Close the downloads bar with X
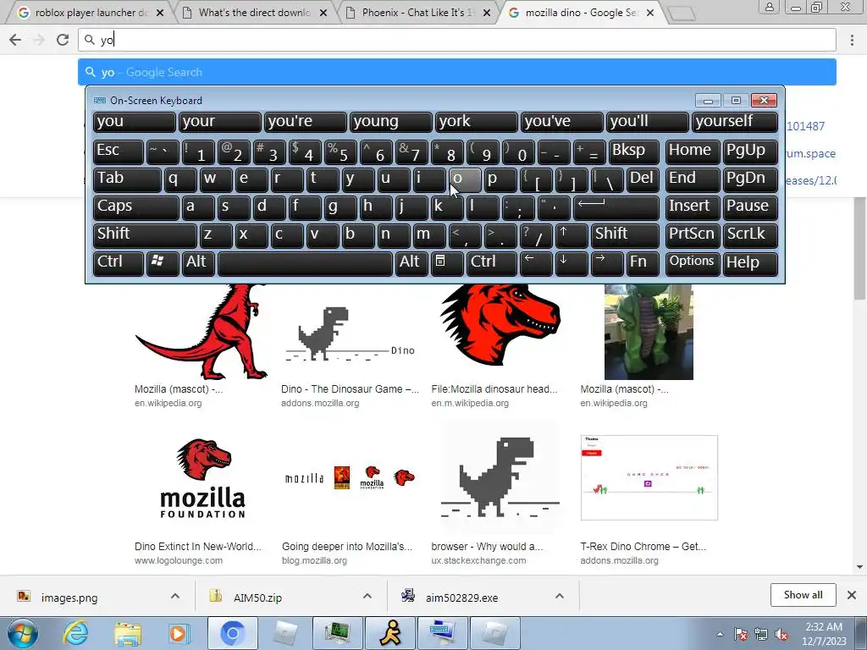This screenshot has width=867, height=650. coord(852,595)
